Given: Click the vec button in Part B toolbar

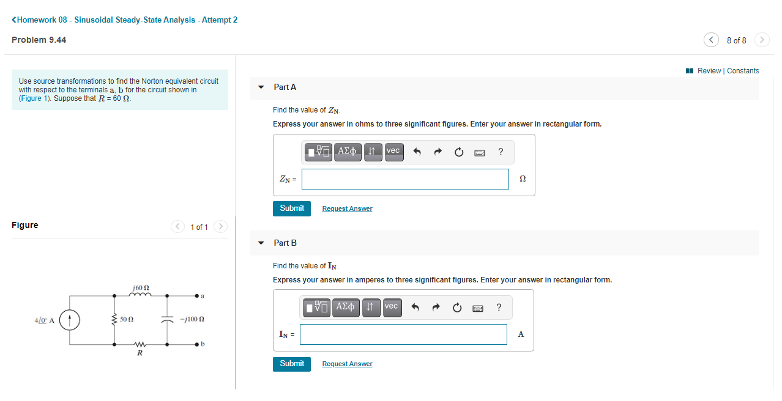Looking at the screenshot, I should pyautogui.click(x=392, y=307).
